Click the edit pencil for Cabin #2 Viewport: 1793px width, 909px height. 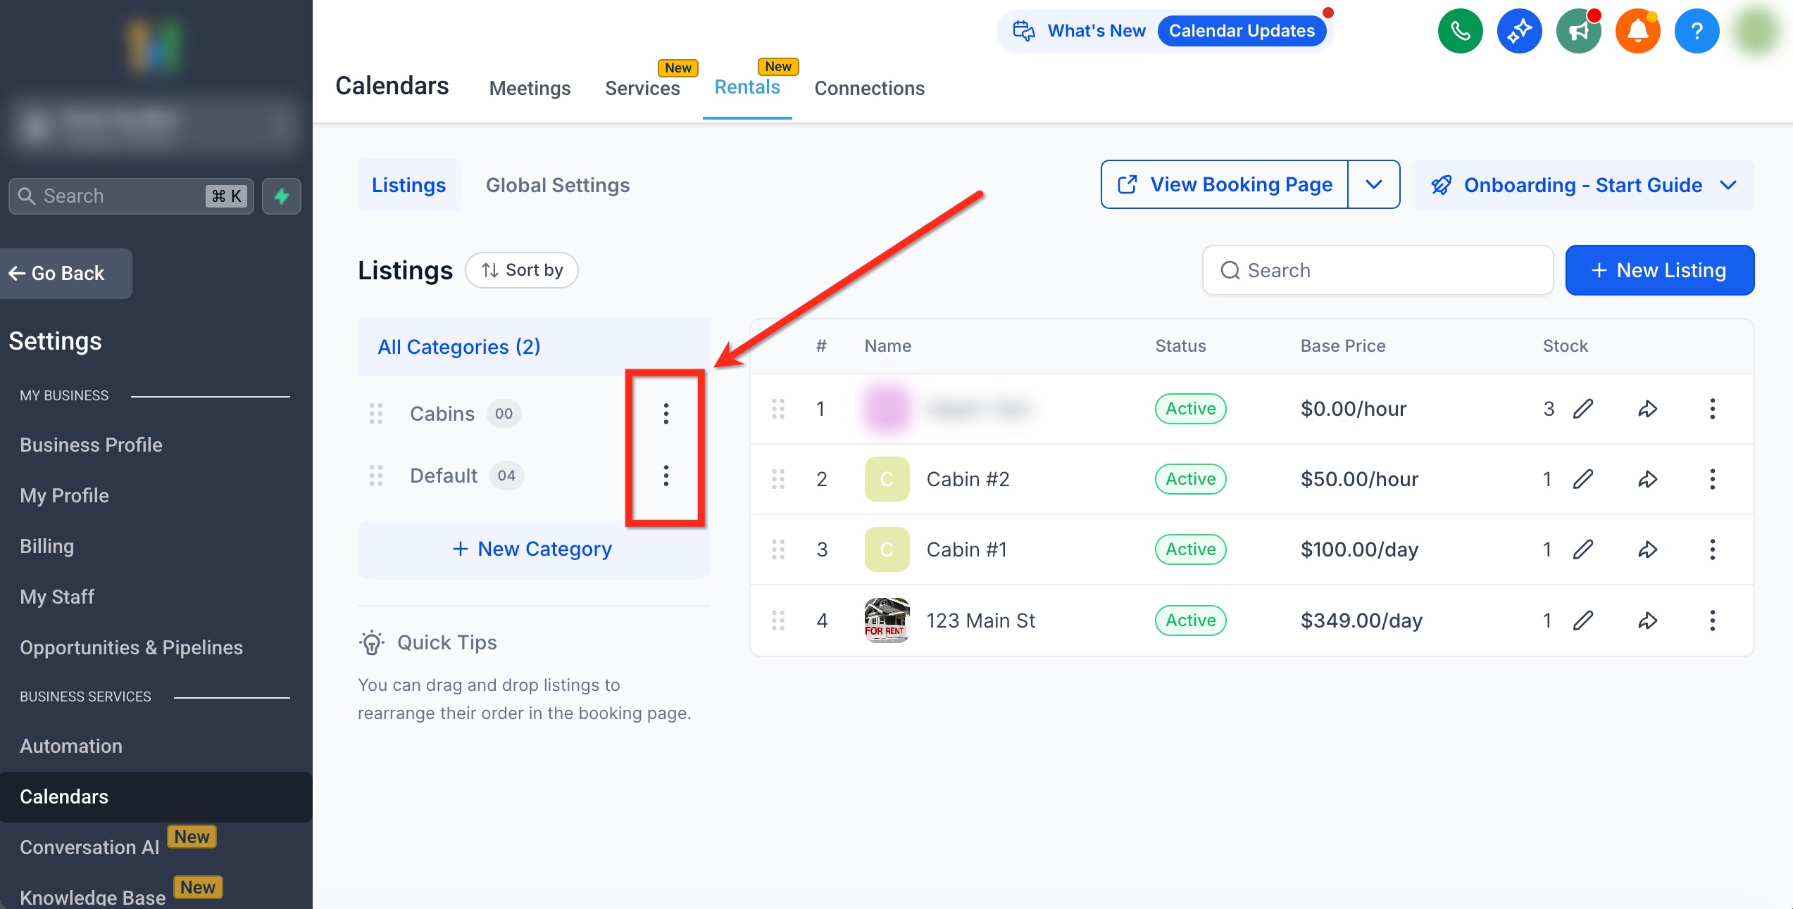pos(1583,479)
